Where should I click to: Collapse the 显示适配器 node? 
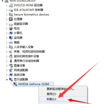[x=7, y=80]
